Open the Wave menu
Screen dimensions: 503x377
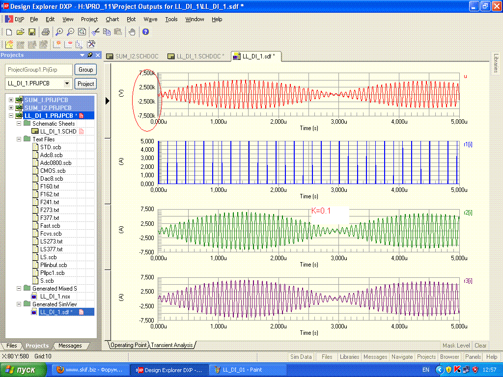[x=150, y=19]
